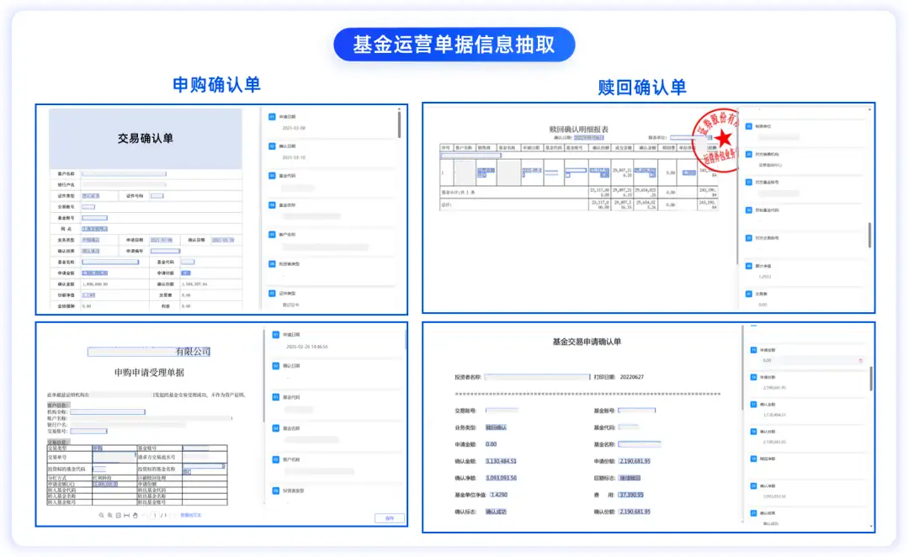Click badge 04 基金名称 in 交易确认单 panel
Viewport: 909px width, 557px height.
pyautogui.click(x=272, y=205)
